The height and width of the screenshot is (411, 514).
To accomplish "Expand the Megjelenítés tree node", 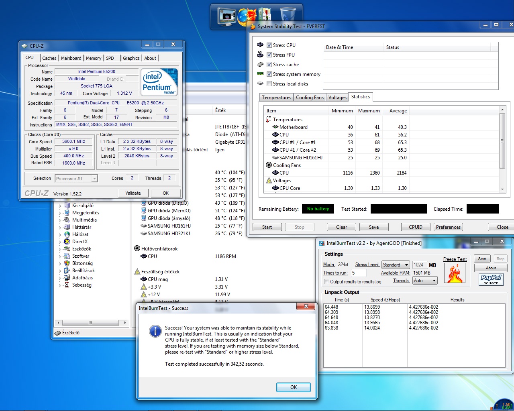I will tap(60, 213).
